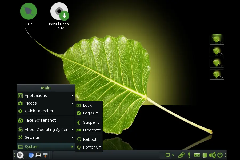
Task: Expand the Applications submenu arrow
Action: [72, 95]
